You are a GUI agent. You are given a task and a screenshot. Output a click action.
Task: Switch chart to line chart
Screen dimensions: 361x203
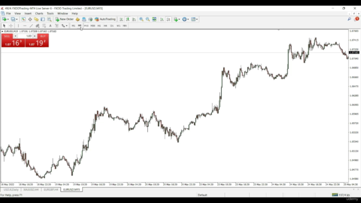click(x=134, y=19)
